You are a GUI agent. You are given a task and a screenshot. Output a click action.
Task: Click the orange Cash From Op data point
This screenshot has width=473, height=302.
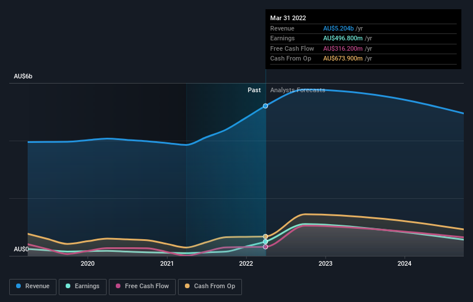tap(266, 236)
